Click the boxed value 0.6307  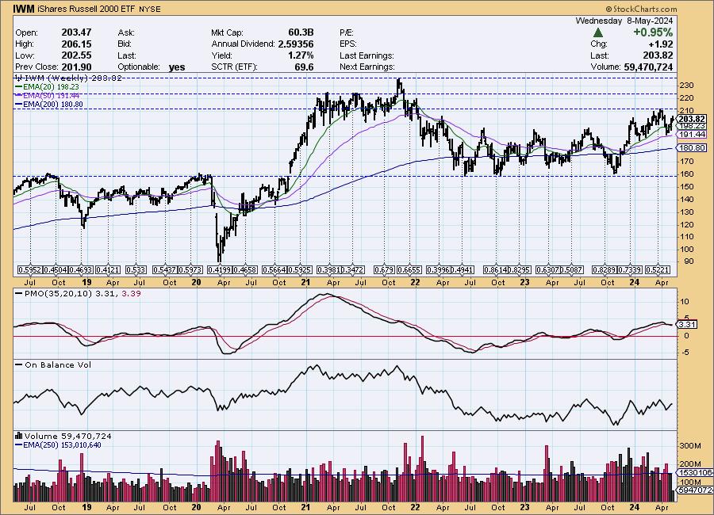pyautogui.click(x=548, y=270)
